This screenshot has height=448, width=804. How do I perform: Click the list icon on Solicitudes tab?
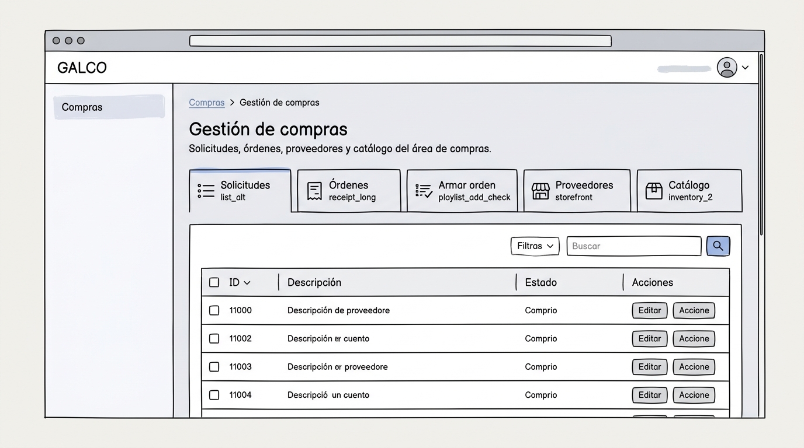pos(206,191)
